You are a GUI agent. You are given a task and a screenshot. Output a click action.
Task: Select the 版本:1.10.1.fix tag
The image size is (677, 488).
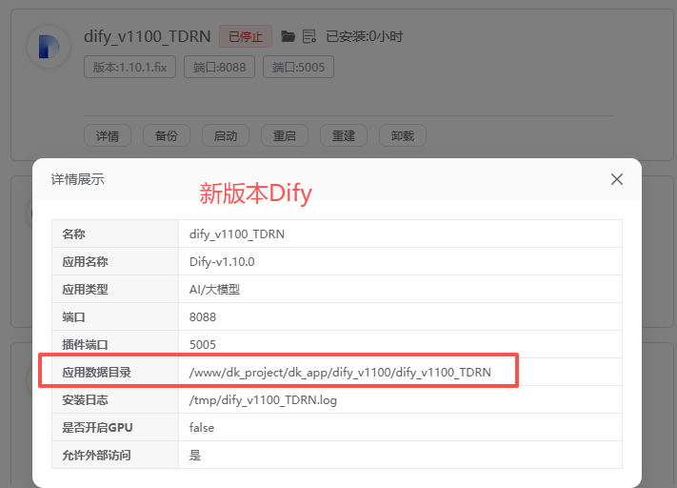tap(130, 68)
